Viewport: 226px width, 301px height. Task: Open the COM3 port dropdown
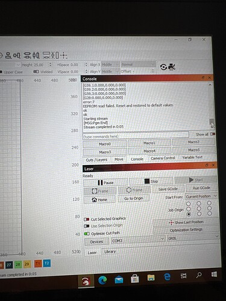[x=138, y=240]
